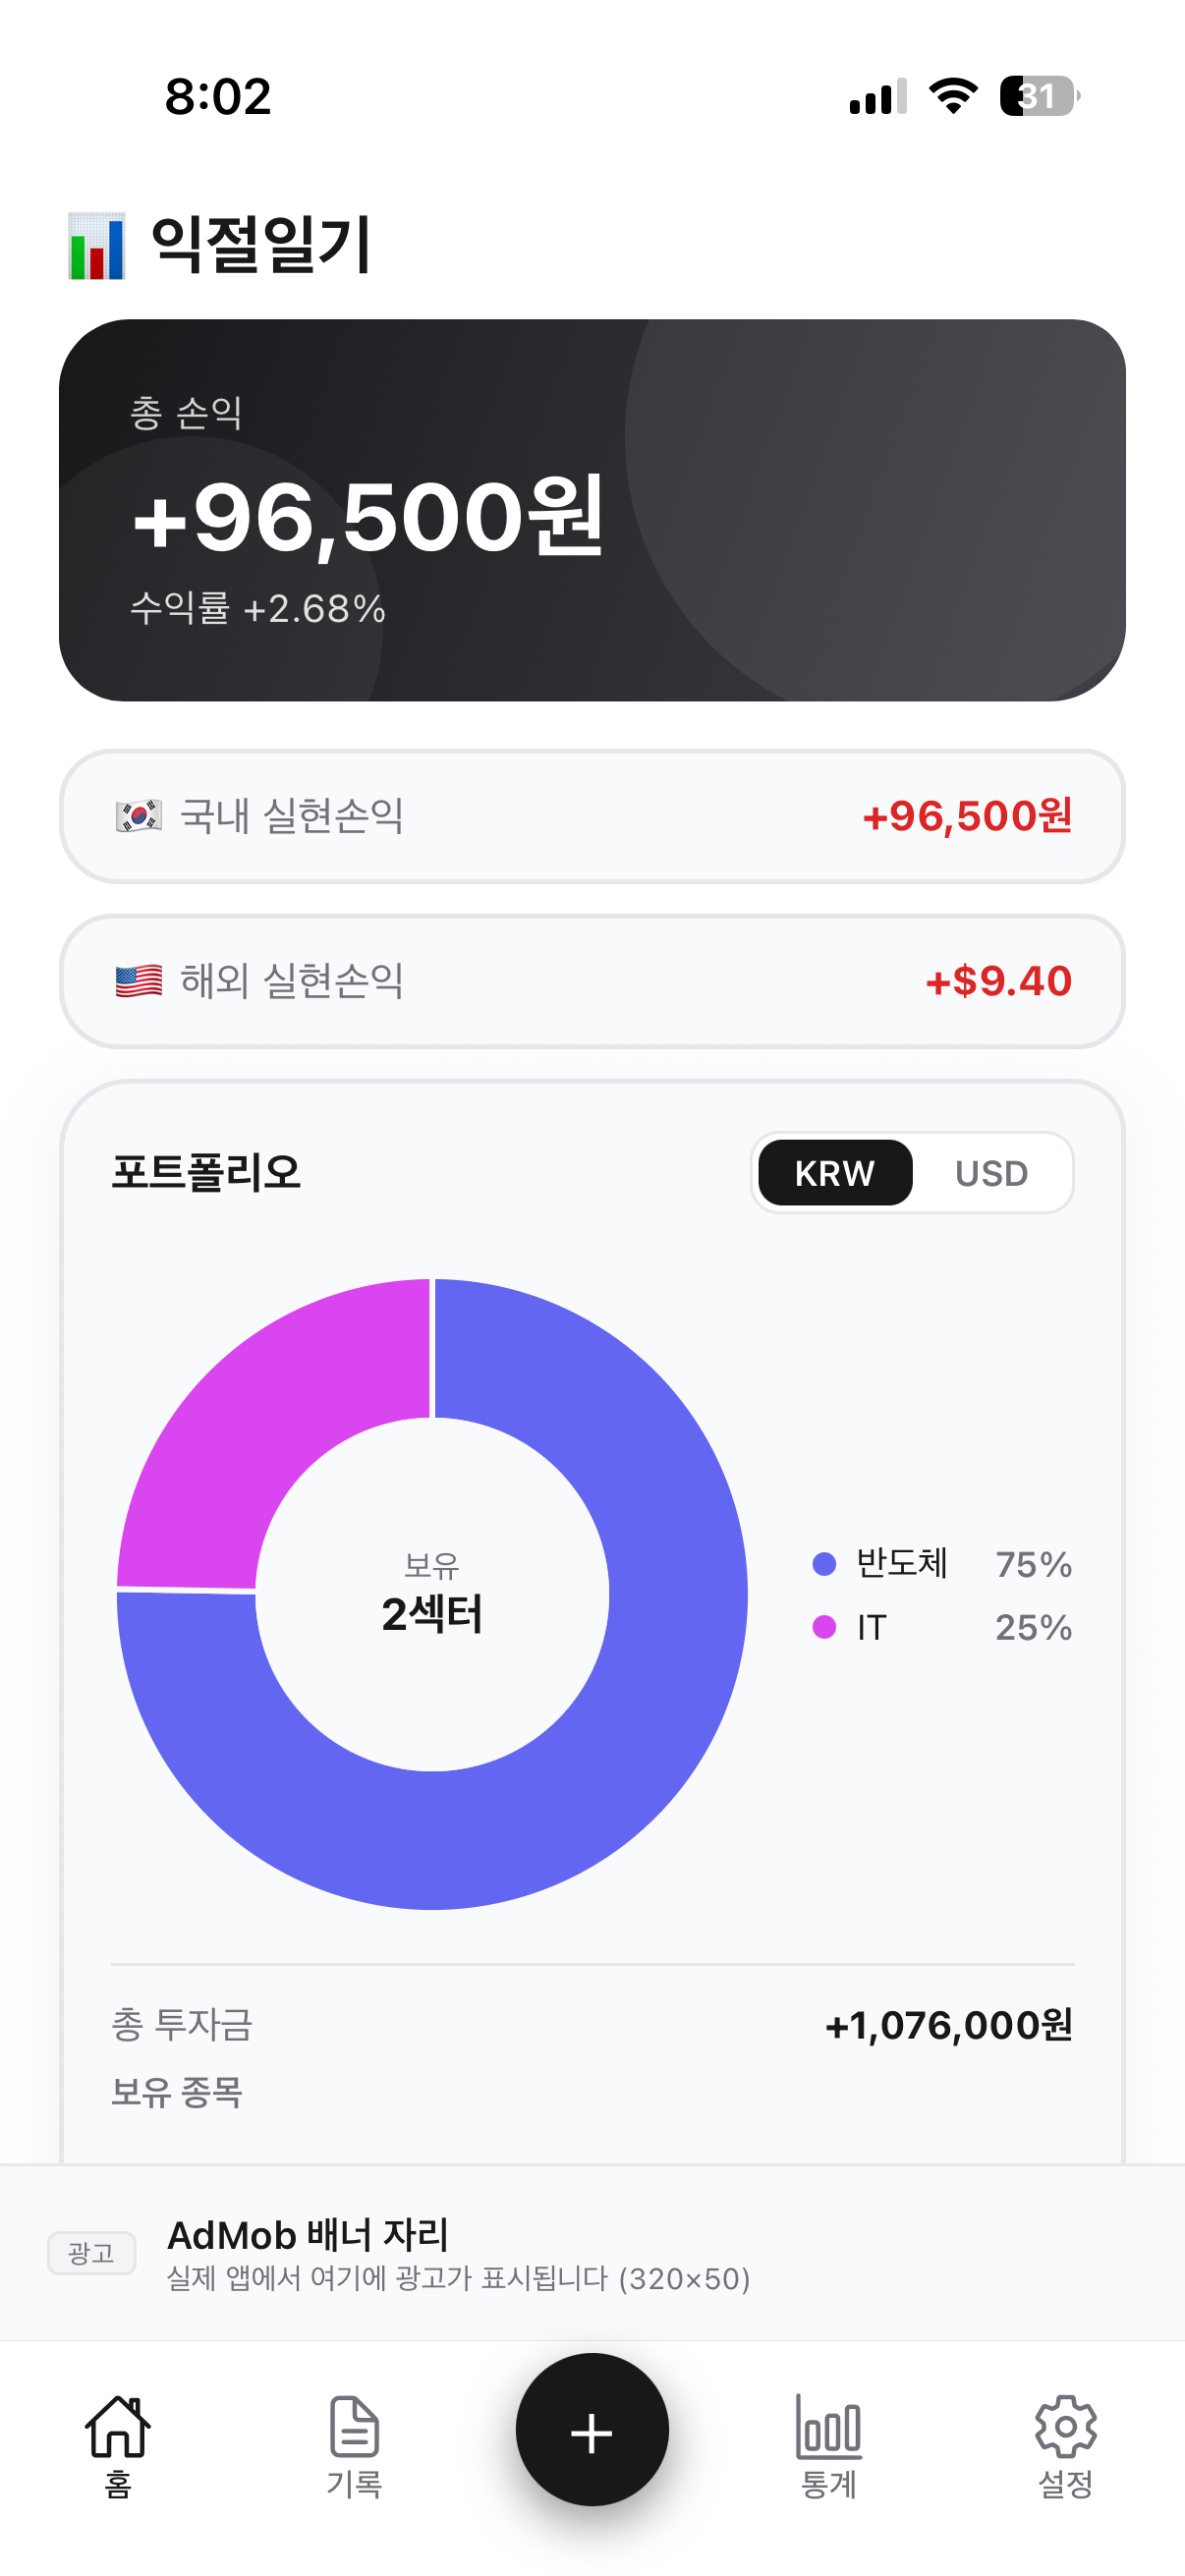Switch portfolio currency to USD
Viewport: 1185px width, 2576px height.
tap(991, 1173)
